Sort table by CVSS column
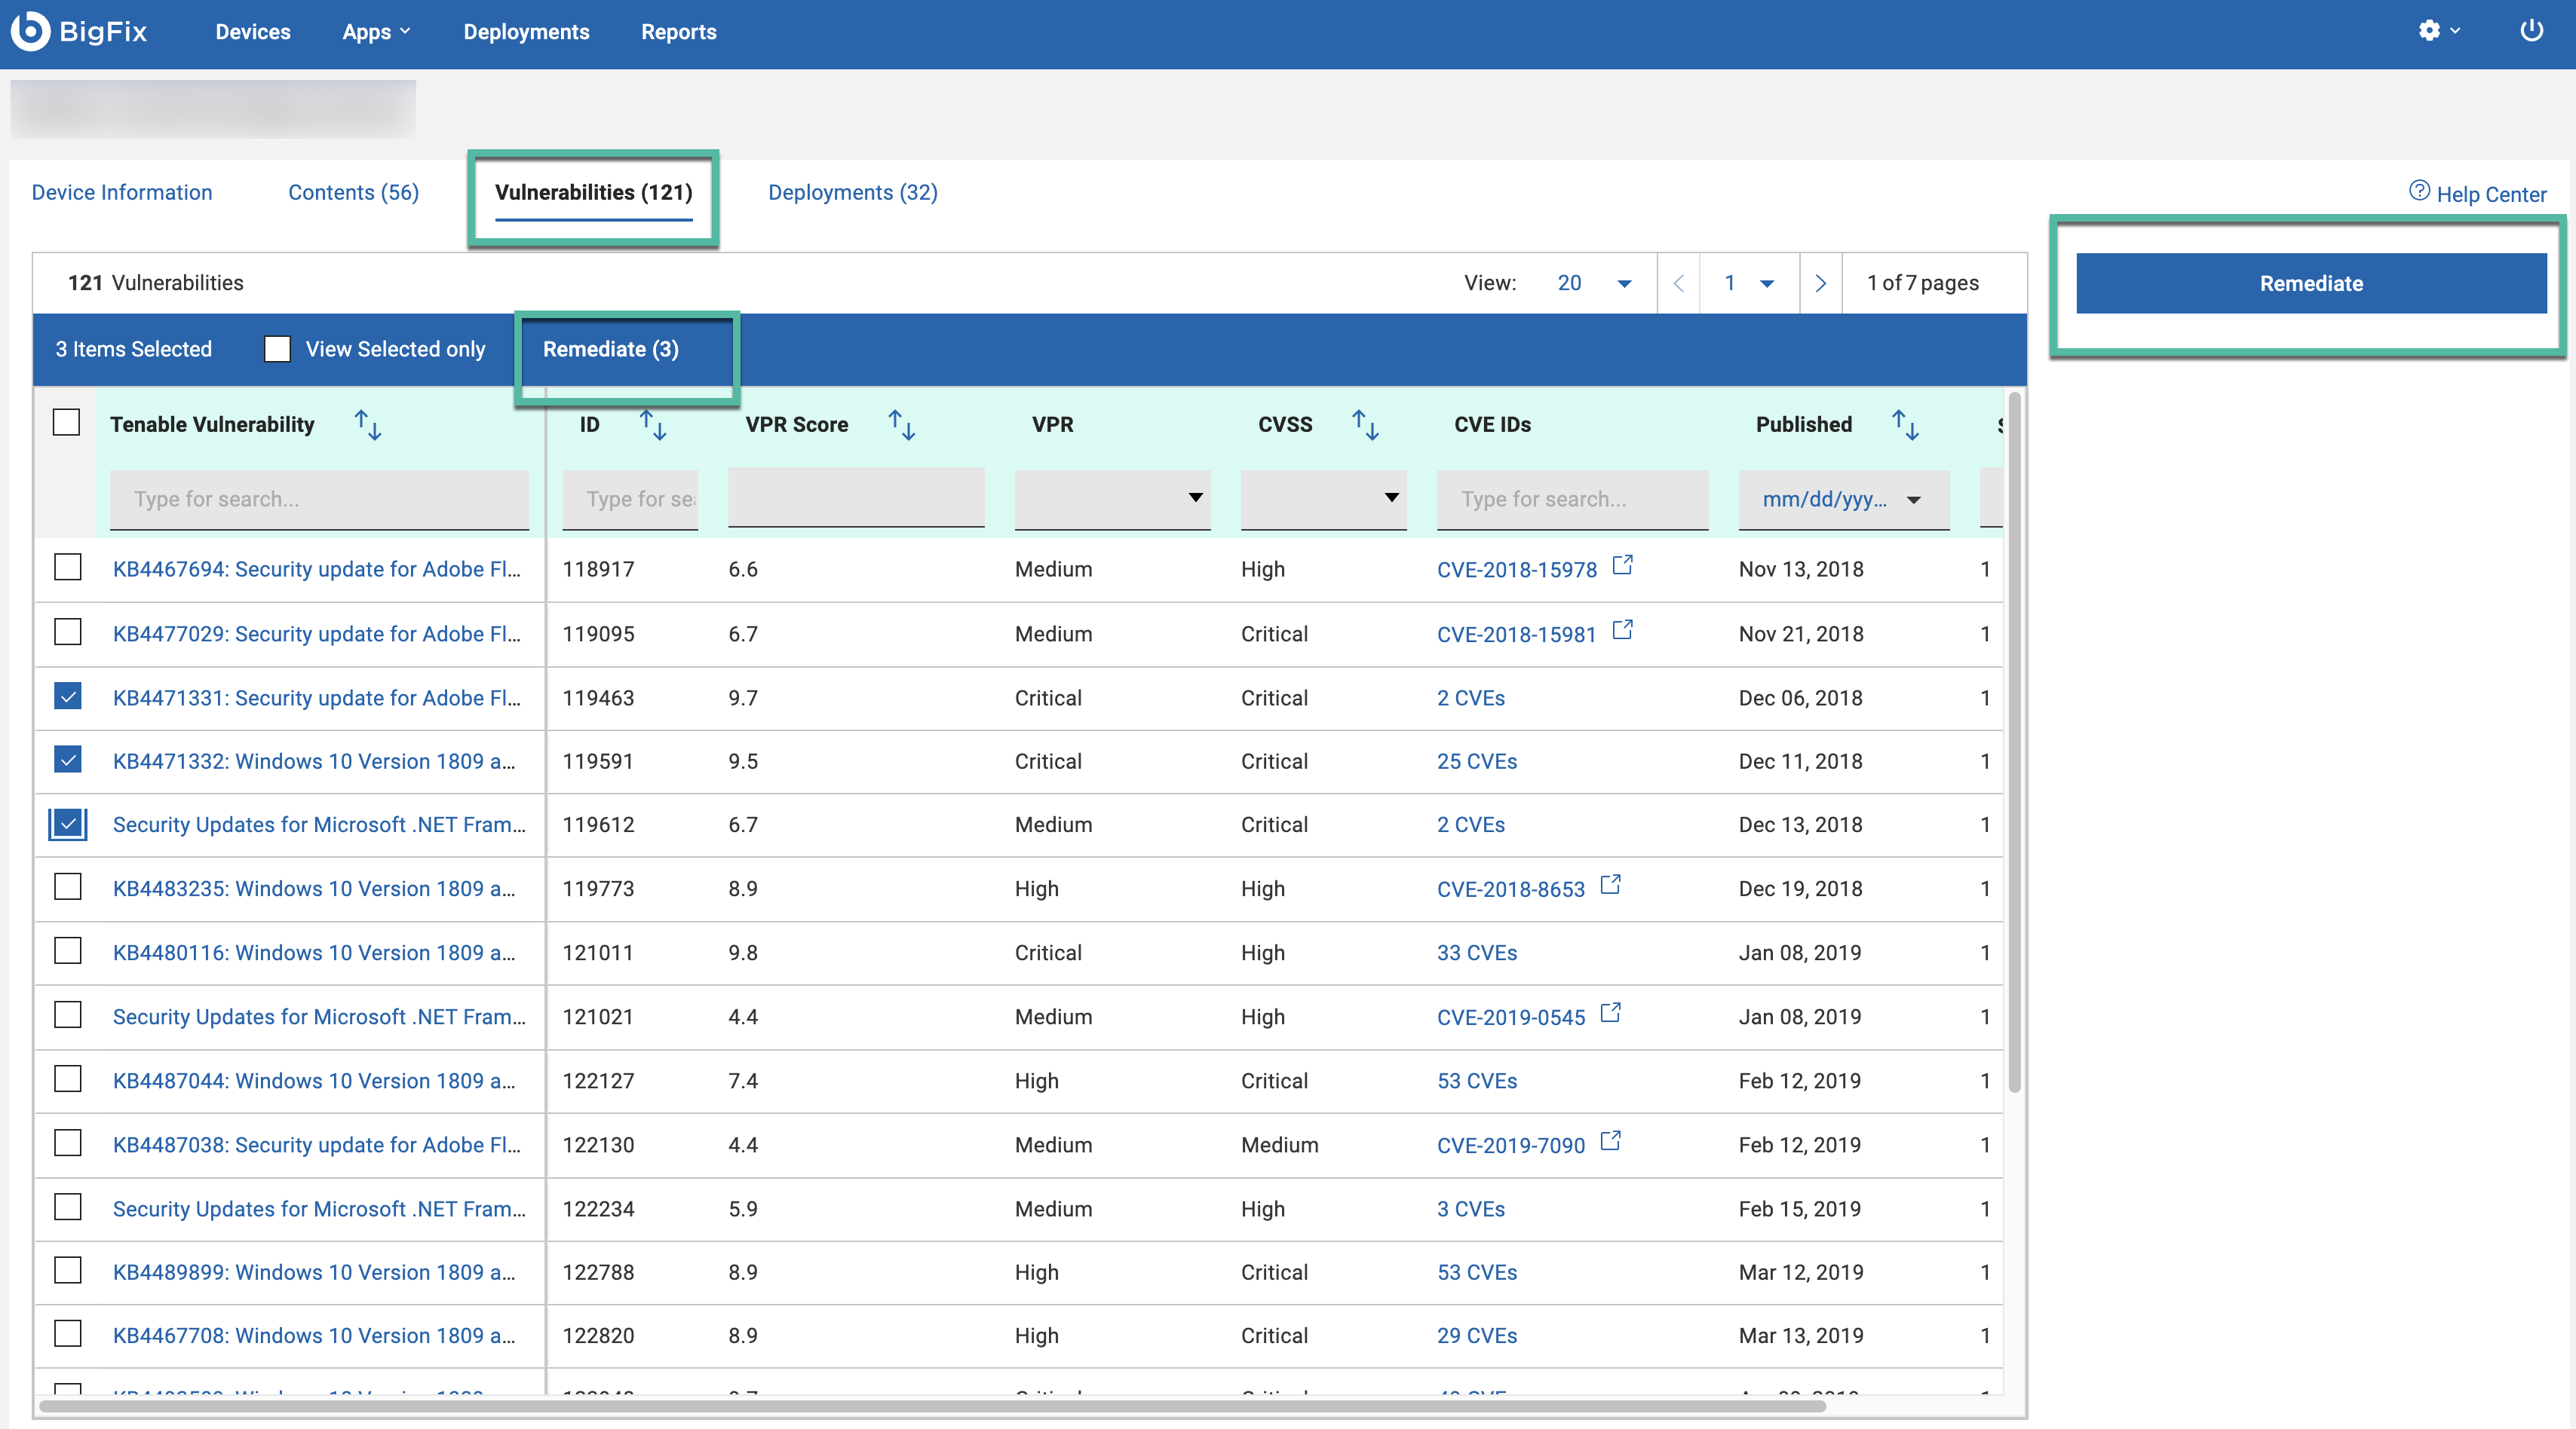The height and width of the screenshot is (1429, 2576). coord(1365,424)
